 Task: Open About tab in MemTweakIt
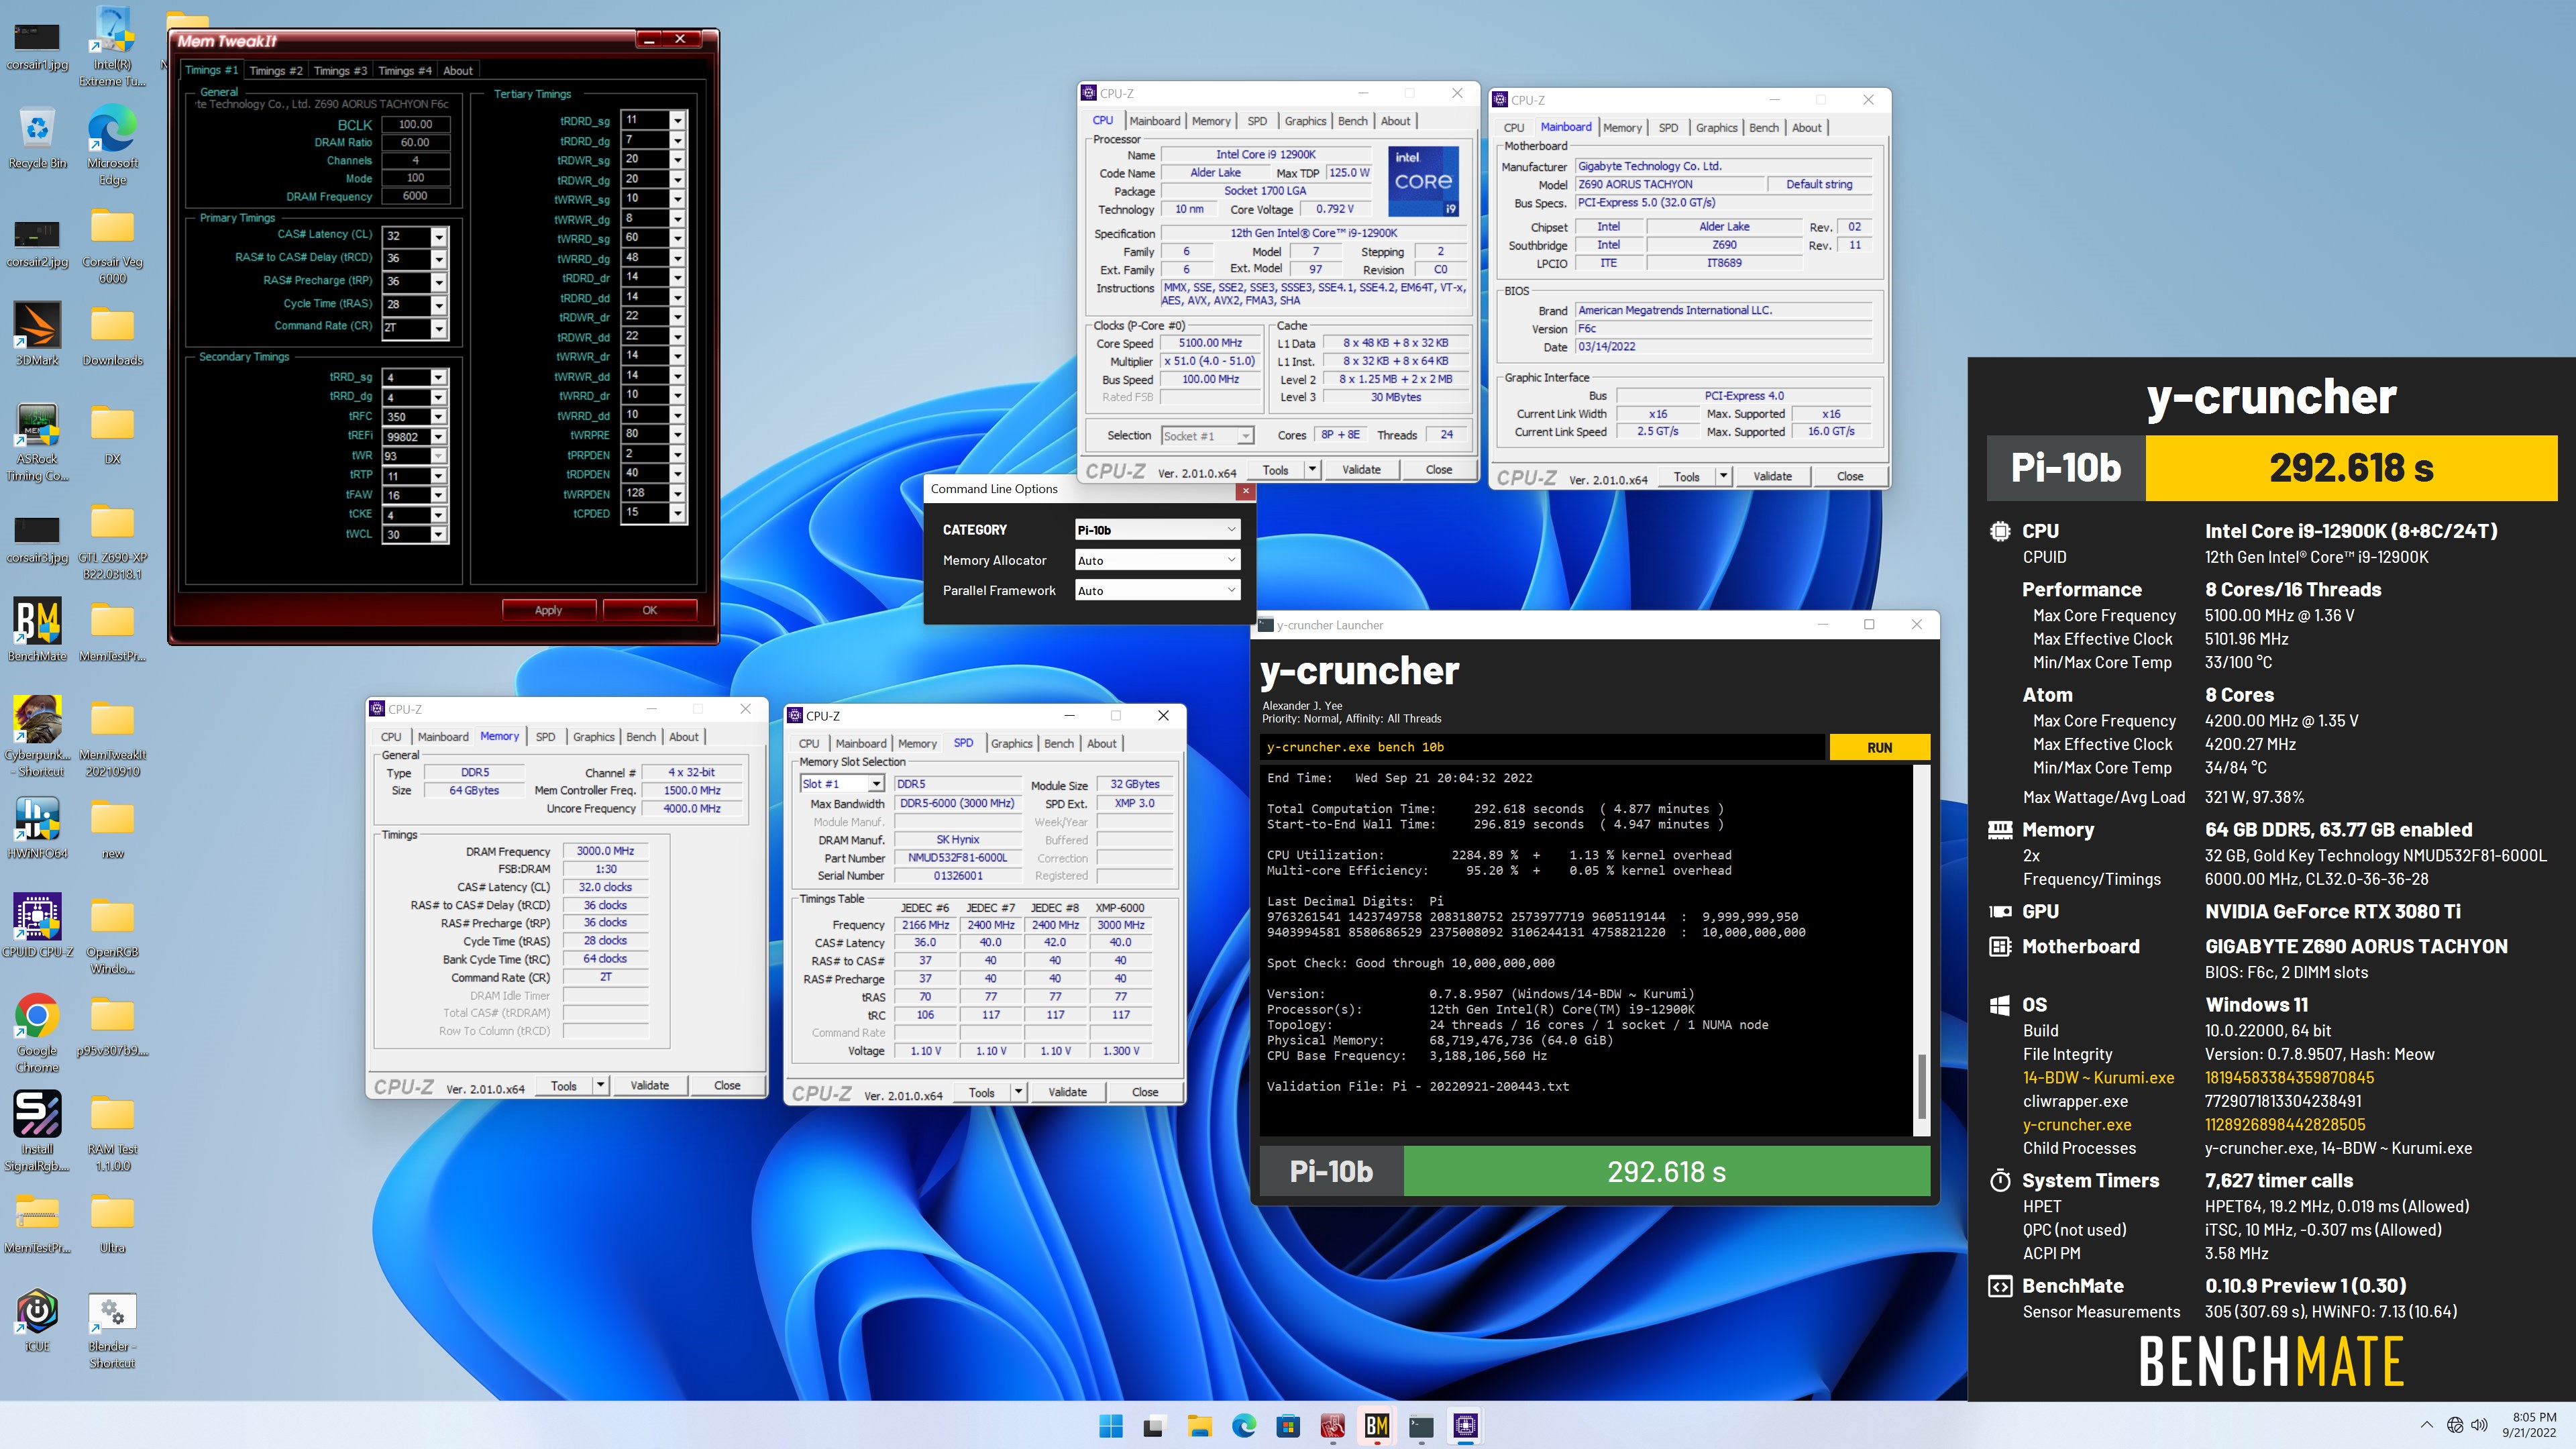[458, 70]
